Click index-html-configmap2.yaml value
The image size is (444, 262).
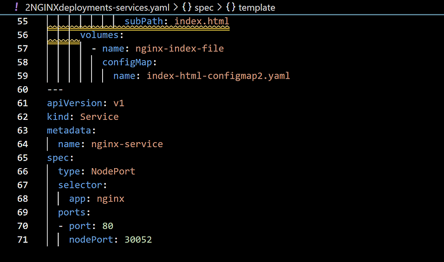click(x=218, y=75)
